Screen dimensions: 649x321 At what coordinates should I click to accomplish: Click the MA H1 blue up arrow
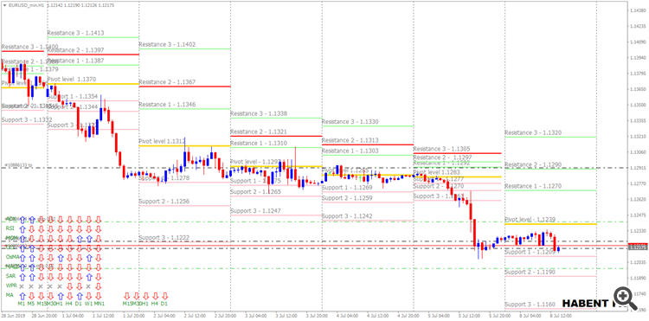click(61, 296)
